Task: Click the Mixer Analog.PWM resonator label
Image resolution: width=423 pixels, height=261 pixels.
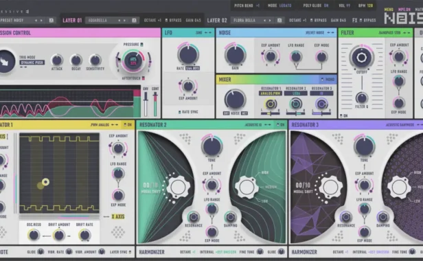Action: (271, 93)
